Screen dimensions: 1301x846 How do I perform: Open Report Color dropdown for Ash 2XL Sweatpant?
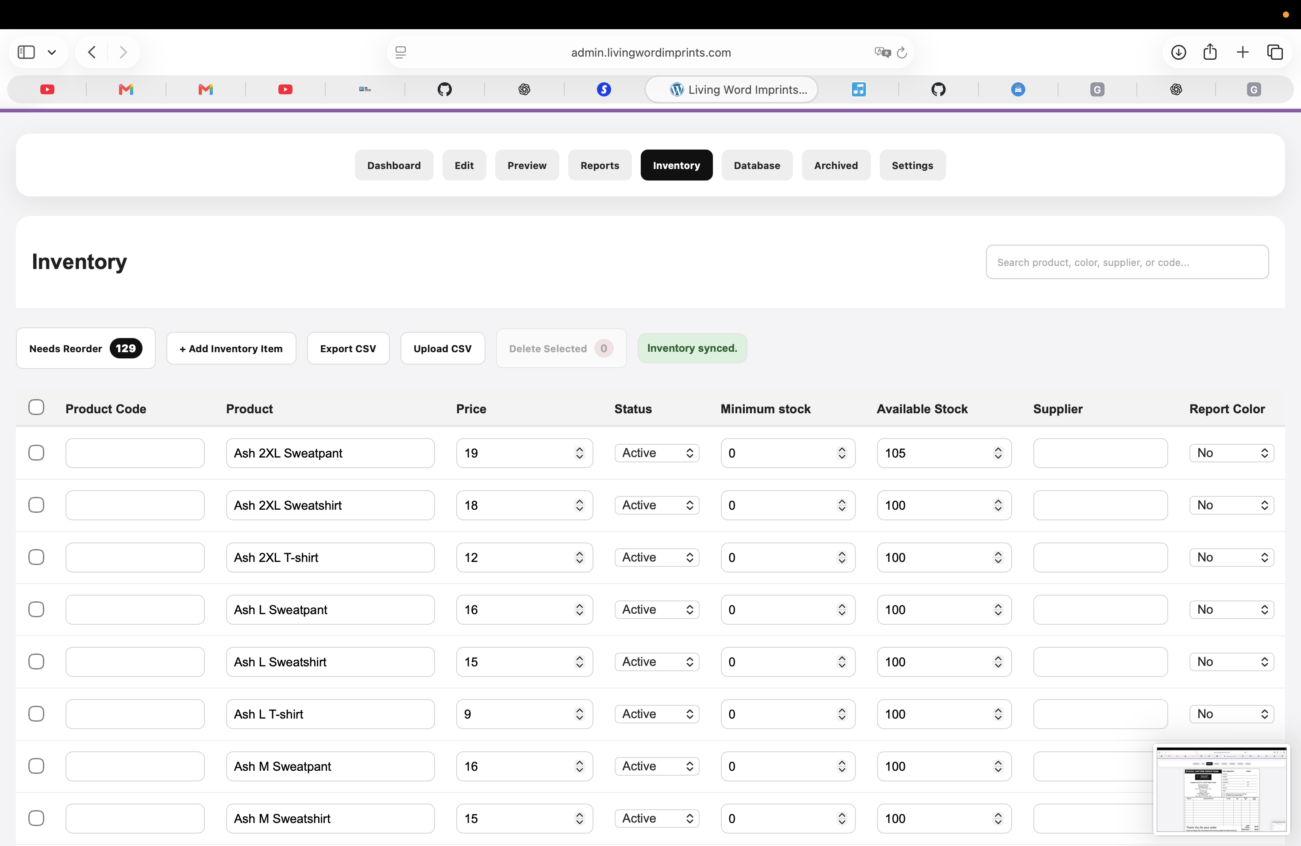click(x=1232, y=453)
